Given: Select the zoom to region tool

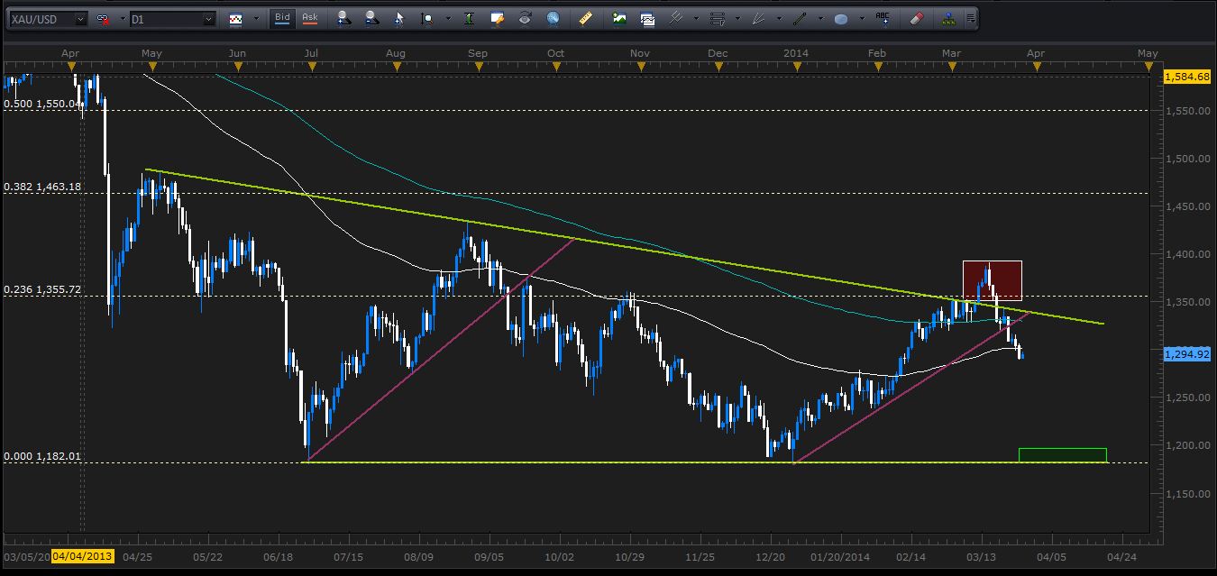Looking at the screenshot, I should pyautogui.click(x=426, y=19).
